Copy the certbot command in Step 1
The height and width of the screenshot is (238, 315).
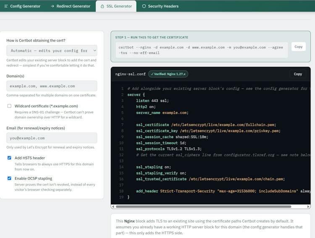tap(298, 47)
